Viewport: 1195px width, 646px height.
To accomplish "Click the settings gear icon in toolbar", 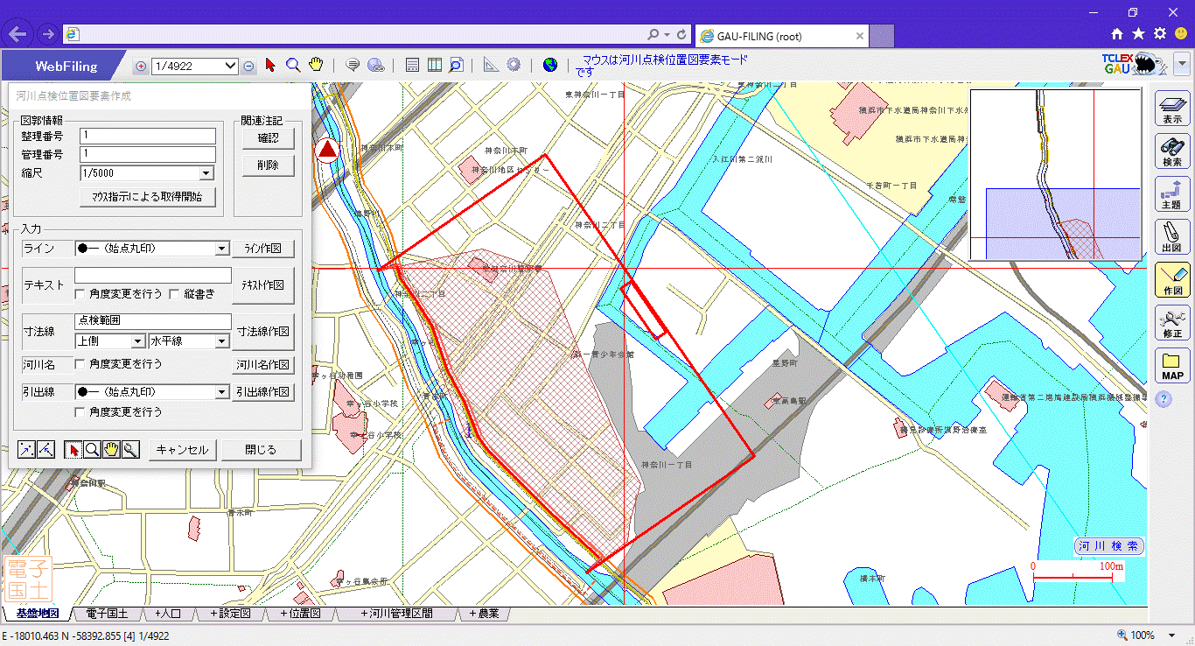I will tap(514, 65).
